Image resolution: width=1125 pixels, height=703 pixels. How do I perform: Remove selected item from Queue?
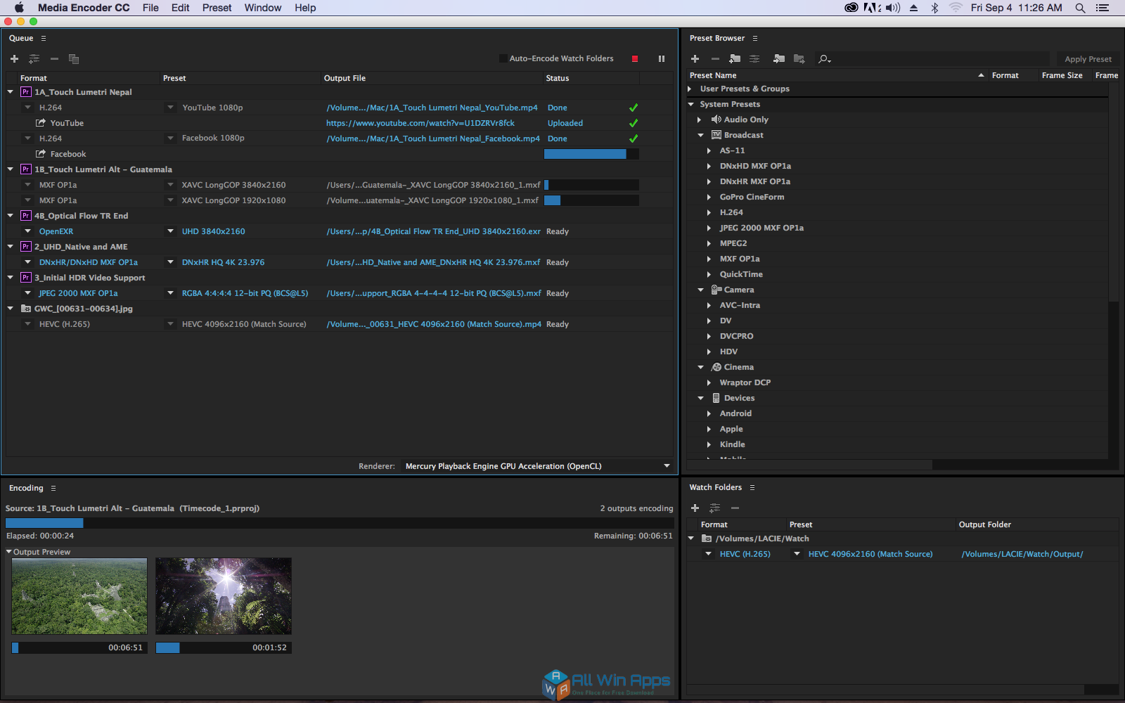click(54, 59)
